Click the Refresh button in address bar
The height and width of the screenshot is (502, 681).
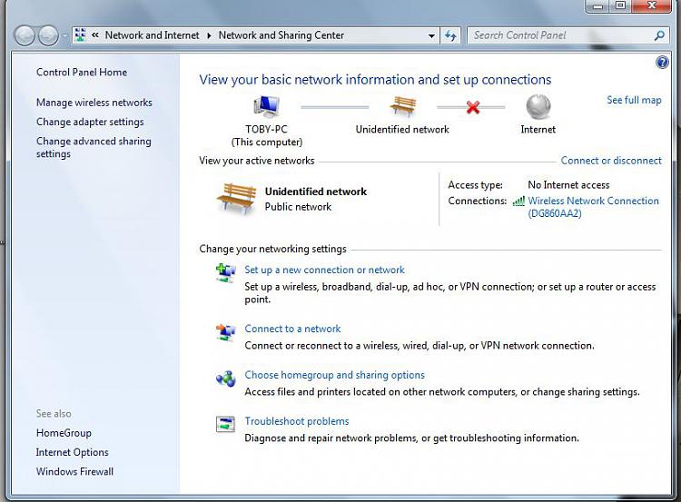[450, 35]
